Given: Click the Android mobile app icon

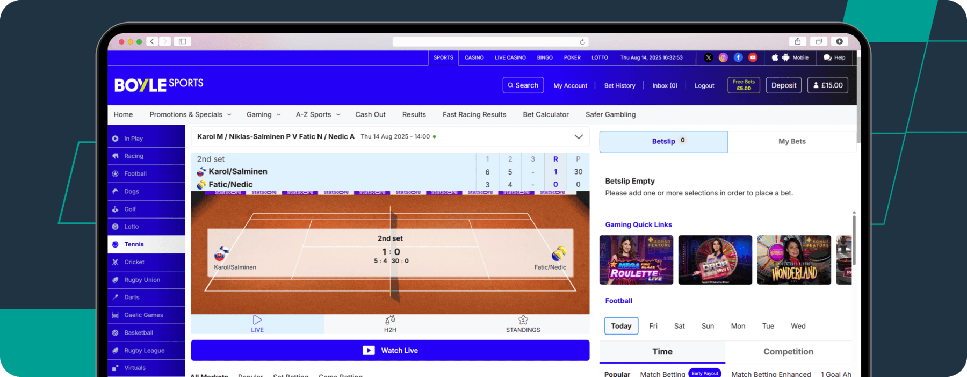Looking at the screenshot, I should tap(785, 57).
